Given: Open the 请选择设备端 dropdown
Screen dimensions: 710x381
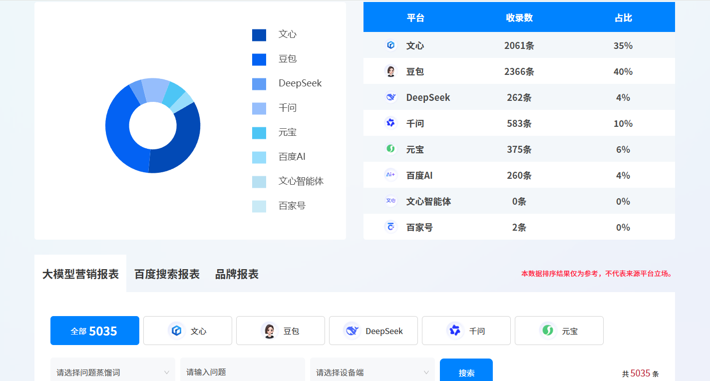Looking at the screenshot, I should [372, 372].
